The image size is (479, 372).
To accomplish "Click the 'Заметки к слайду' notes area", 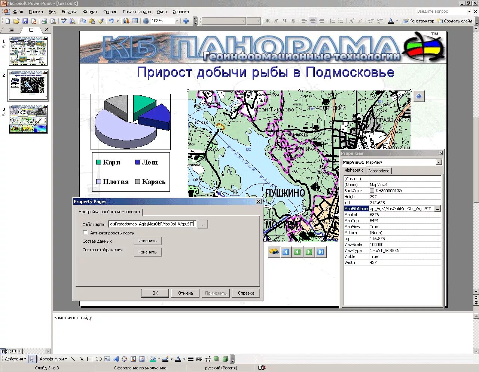I will coord(263,333).
